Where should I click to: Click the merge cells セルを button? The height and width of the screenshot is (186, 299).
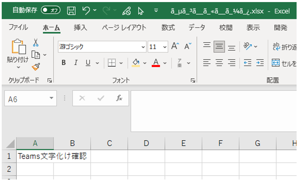[284, 63]
